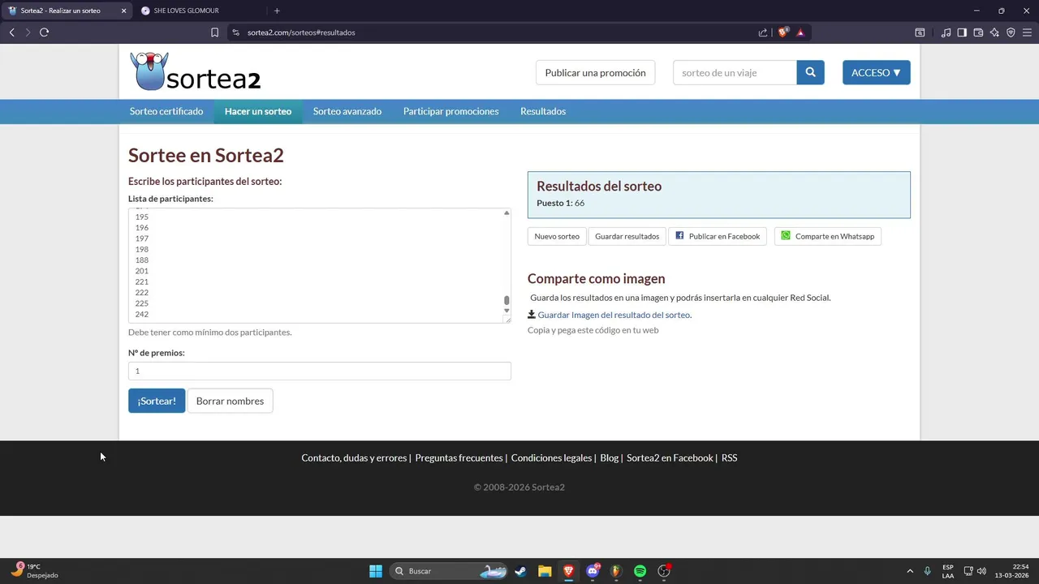Toggle the browser sidebar panel icon
The width and height of the screenshot is (1039, 584).
coord(962,32)
